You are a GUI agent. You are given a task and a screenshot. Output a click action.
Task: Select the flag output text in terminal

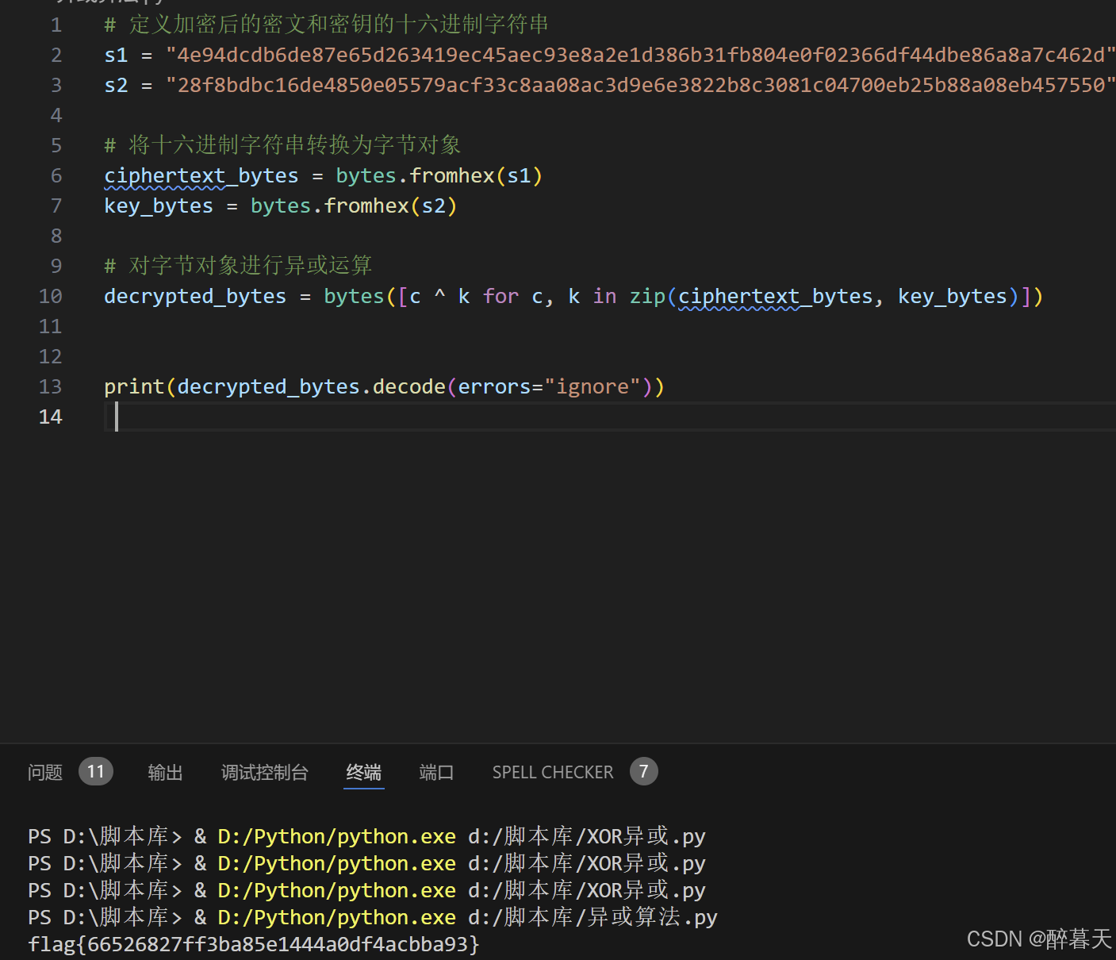coord(252,943)
